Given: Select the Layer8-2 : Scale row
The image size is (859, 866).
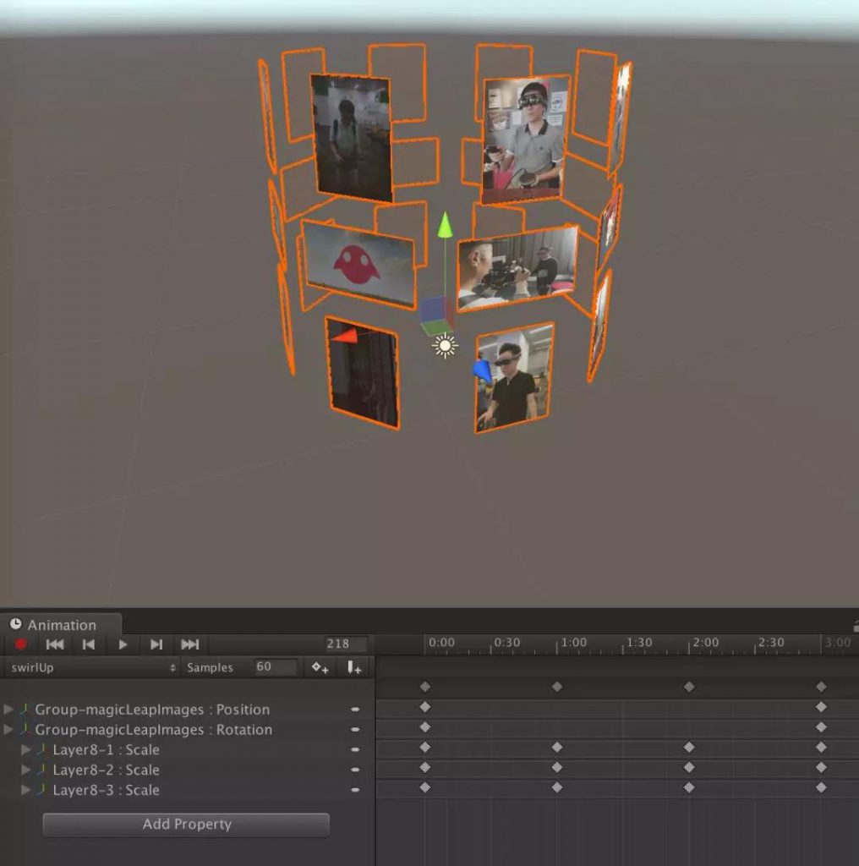Looking at the screenshot, I should (x=187, y=770).
